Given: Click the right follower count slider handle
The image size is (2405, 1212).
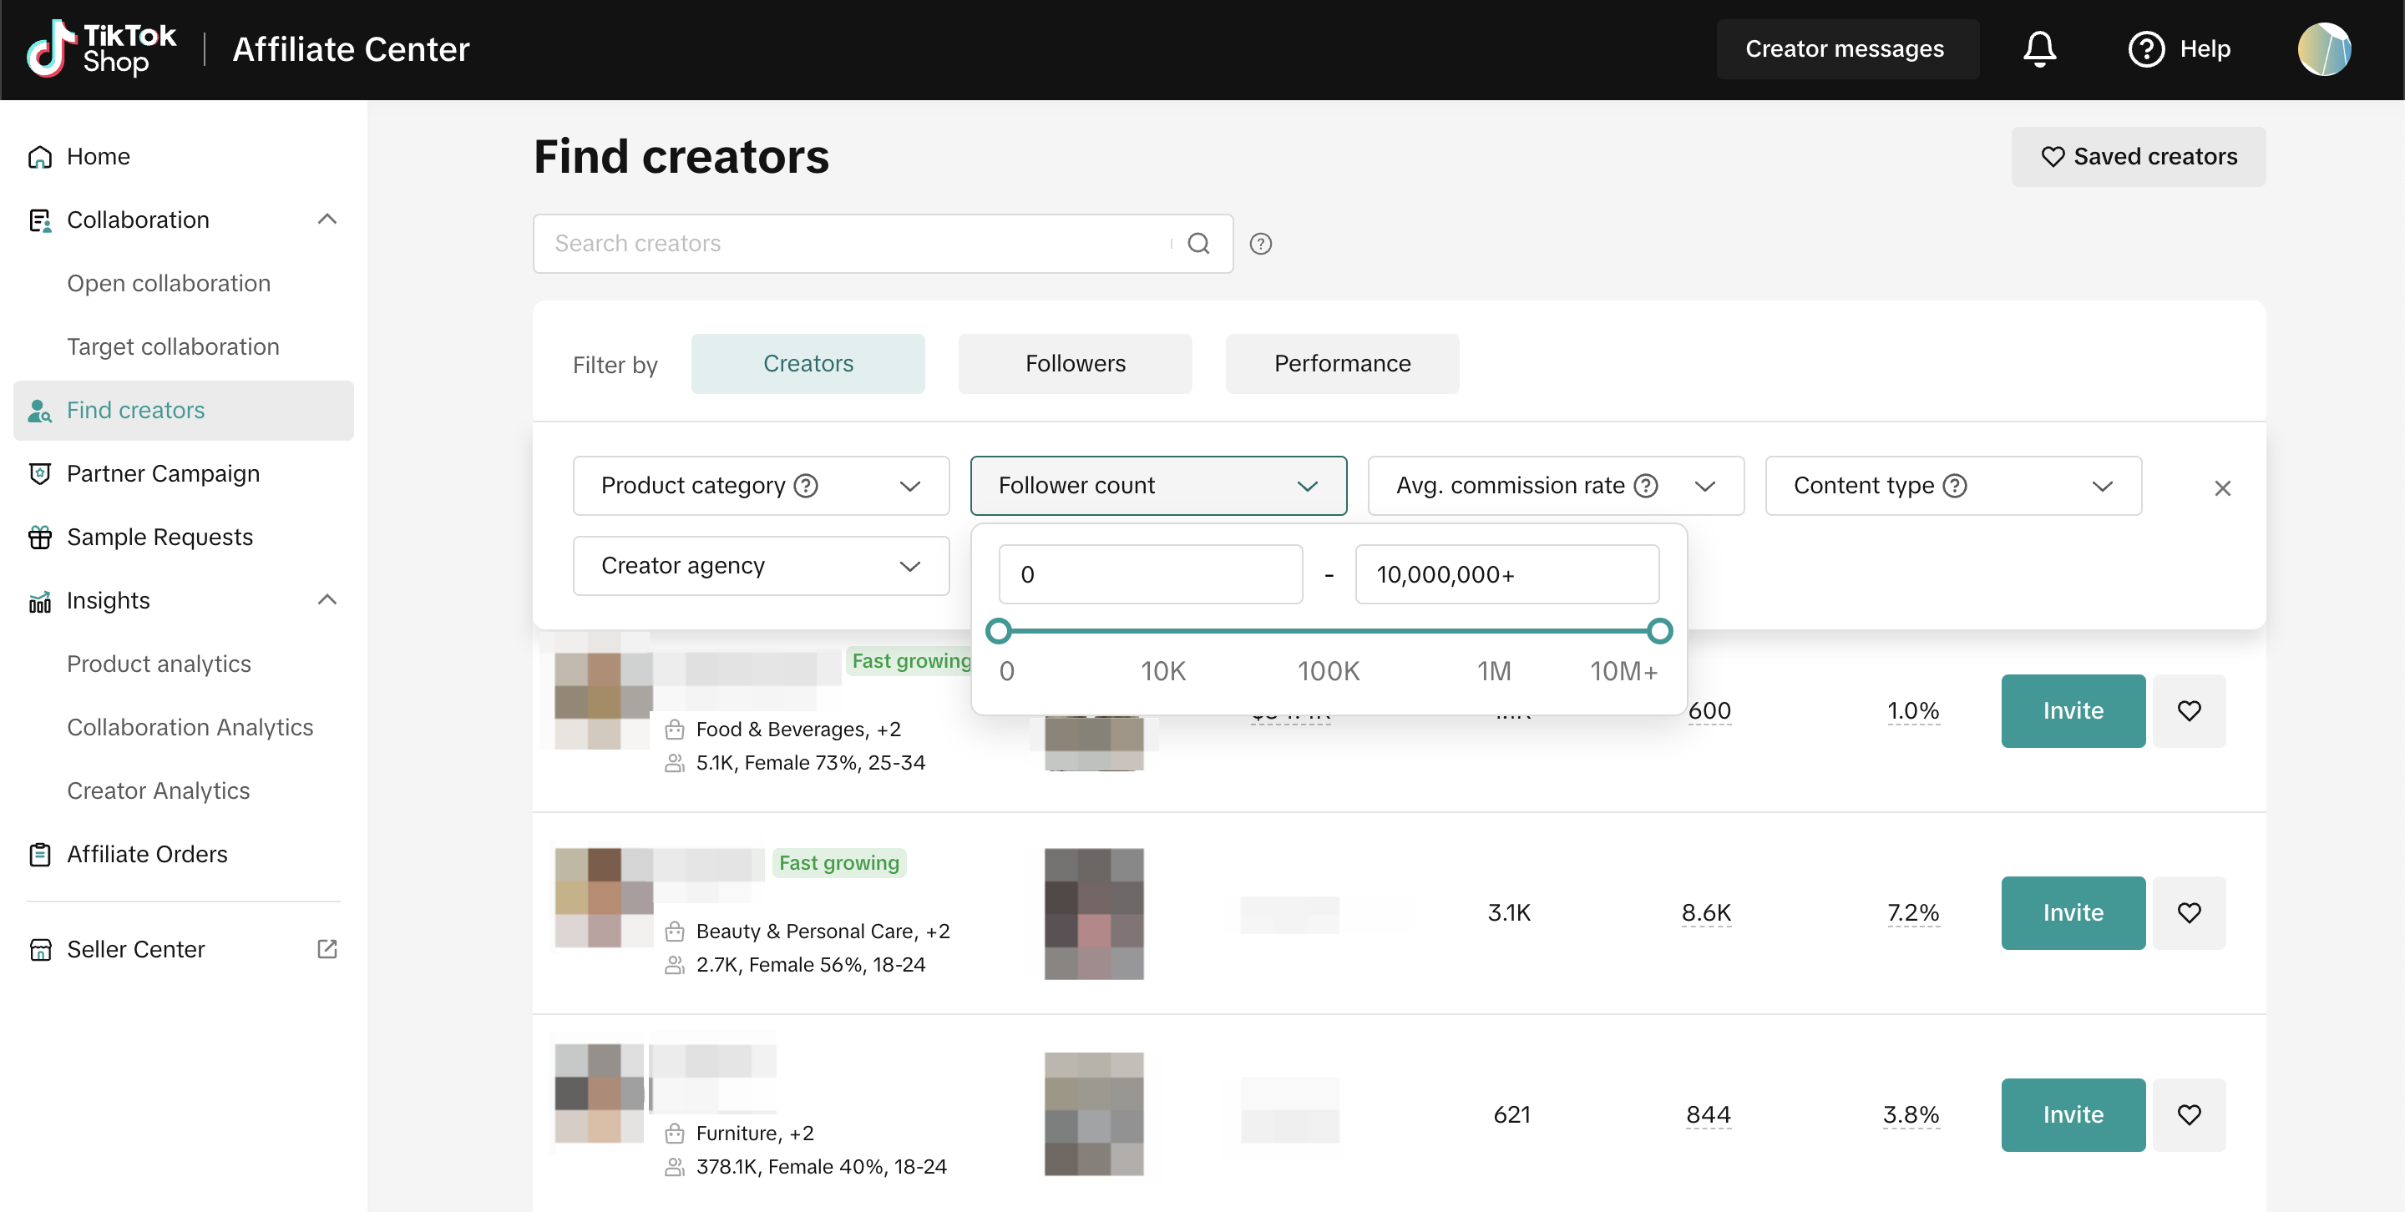Looking at the screenshot, I should [1659, 632].
